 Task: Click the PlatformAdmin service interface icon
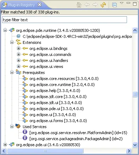[25, 132]
